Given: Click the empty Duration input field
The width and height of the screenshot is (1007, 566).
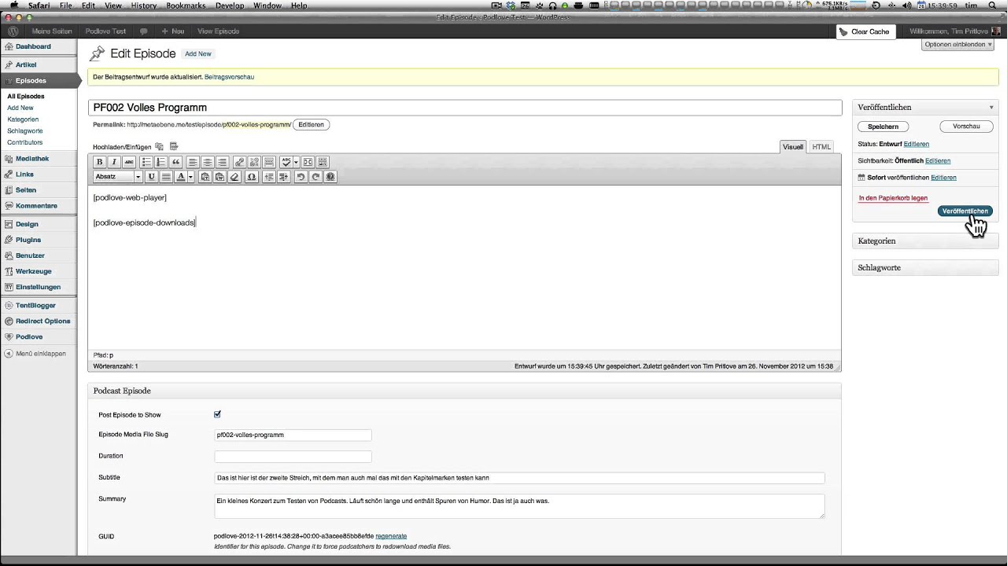Looking at the screenshot, I should pos(293,456).
